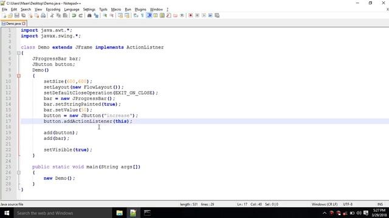Toggle show all characters pilcrow button
This screenshot has width=389, height=218.
142,16
